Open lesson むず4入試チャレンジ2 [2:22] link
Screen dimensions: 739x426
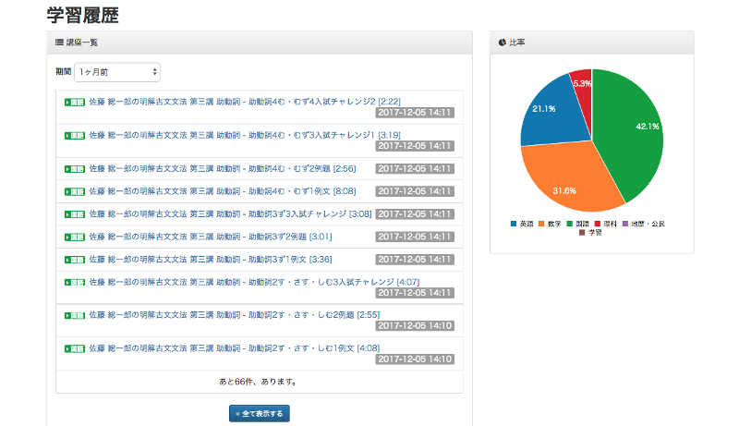[245, 102]
